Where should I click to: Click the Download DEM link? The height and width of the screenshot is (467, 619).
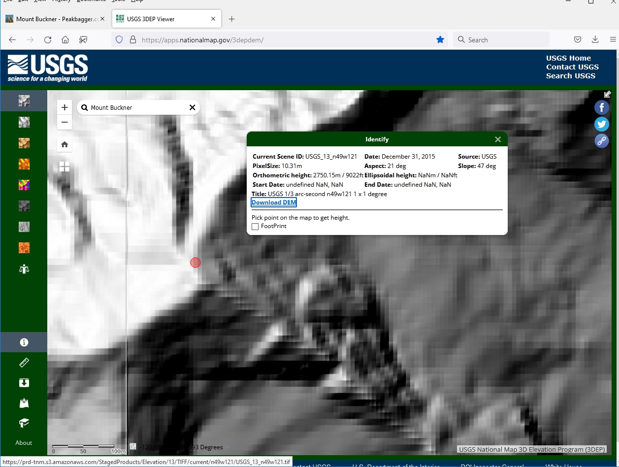click(274, 202)
